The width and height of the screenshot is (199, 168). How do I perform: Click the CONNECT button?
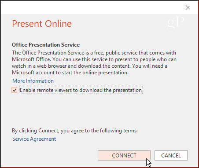click(x=124, y=155)
